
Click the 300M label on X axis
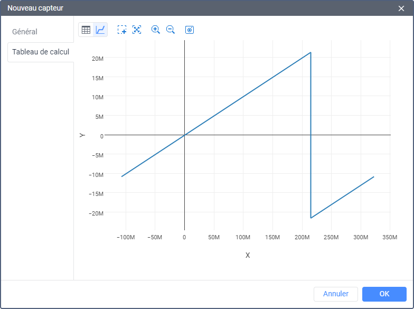click(361, 237)
